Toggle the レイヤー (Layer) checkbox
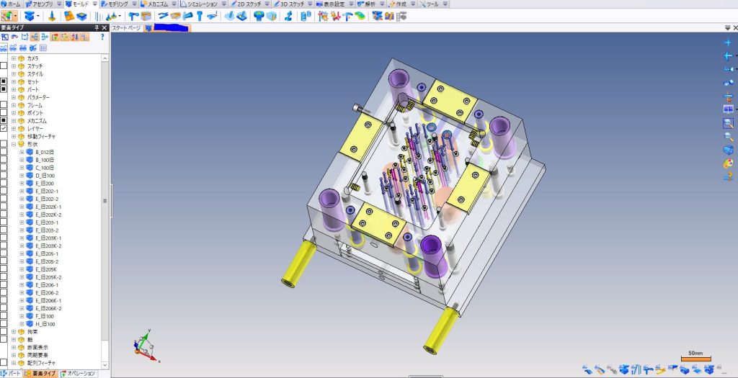The width and height of the screenshot is (738, 378). click(x=4, y=128)
